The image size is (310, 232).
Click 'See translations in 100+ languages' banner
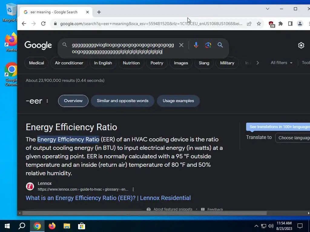[x=278, y=127]
